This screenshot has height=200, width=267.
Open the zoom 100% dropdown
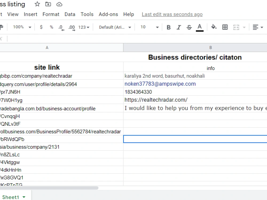pyautogui.click(x=22, y=27)
